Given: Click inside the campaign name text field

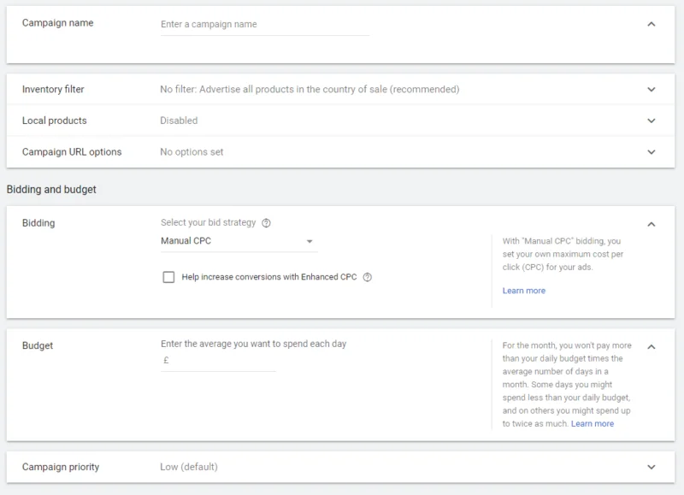Looking at the screenshot, I should (x=264, y=25).
